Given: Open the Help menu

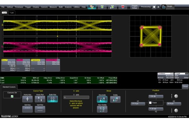Looking at the screenshot, I should [84, 7].
